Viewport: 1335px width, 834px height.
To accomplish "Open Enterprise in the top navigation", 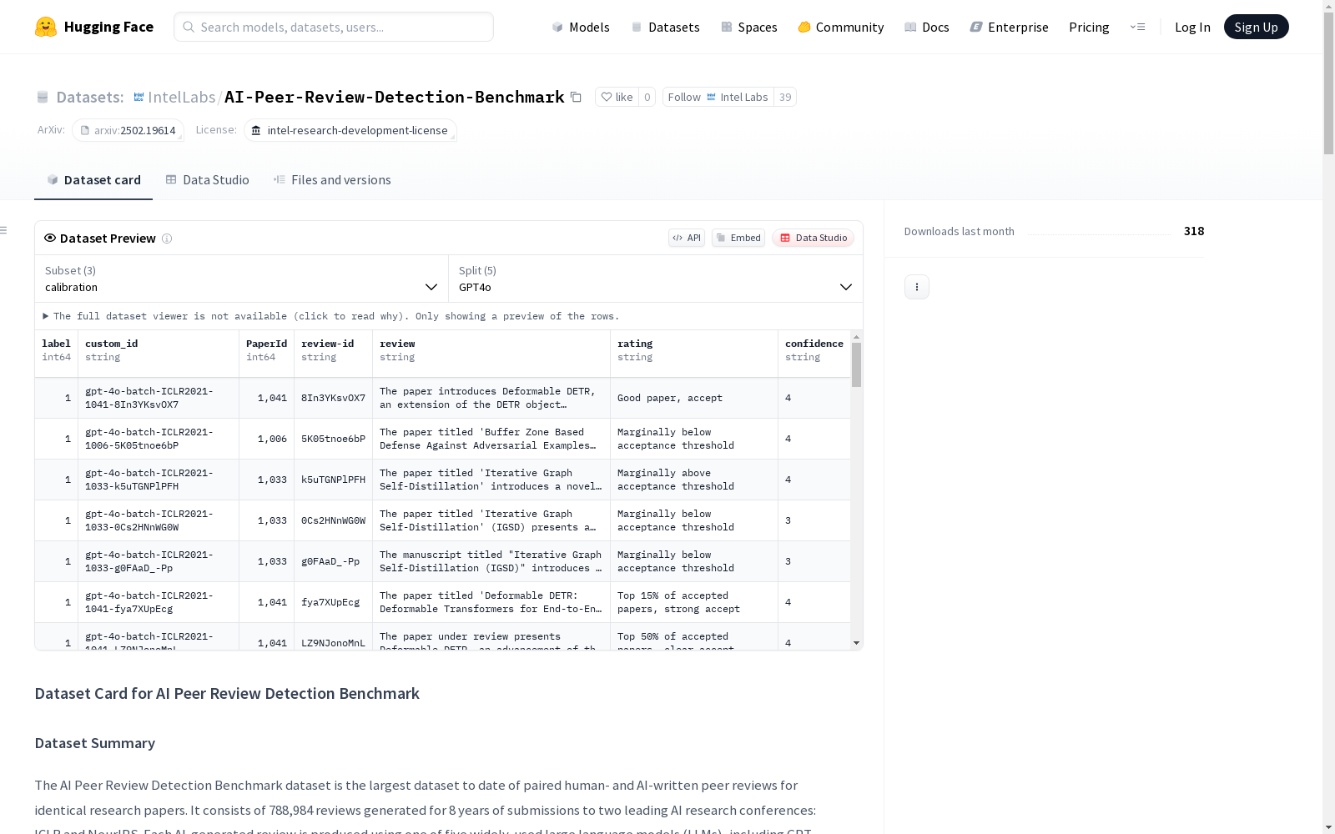I will (x=1010, y=27).
